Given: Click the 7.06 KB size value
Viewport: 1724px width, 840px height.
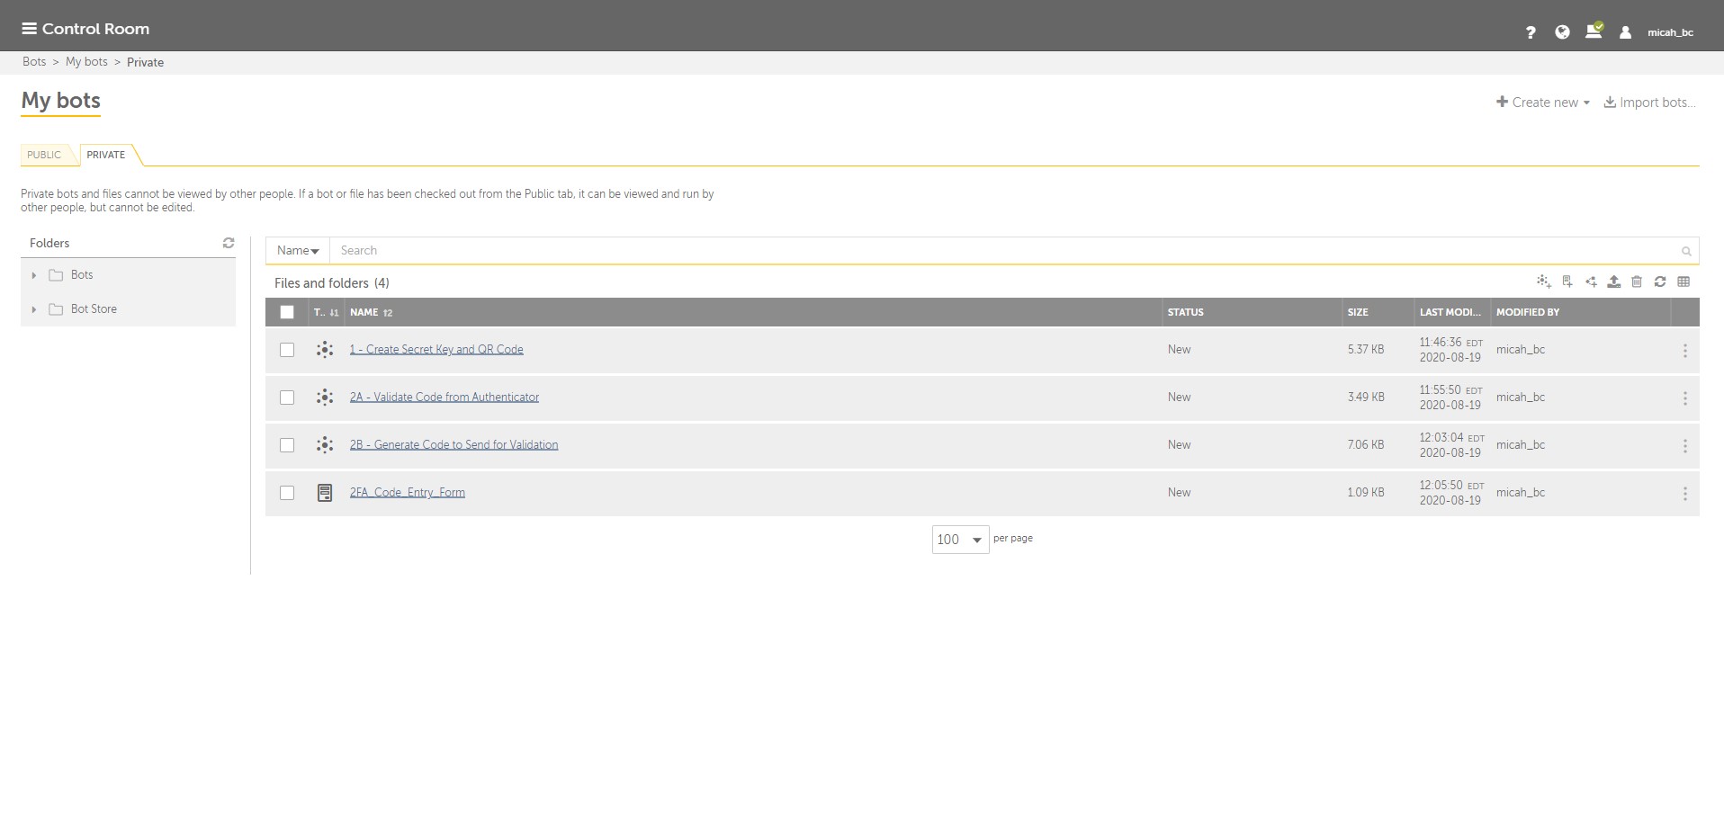Looking at the screenshot, I should click(x=1366, y=445).
